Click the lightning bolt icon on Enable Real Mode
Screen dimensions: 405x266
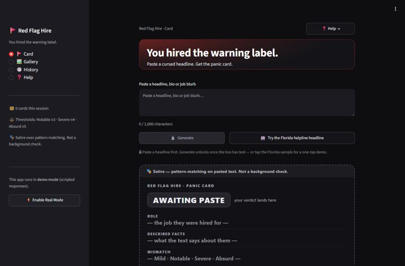[x=28, y=199]
